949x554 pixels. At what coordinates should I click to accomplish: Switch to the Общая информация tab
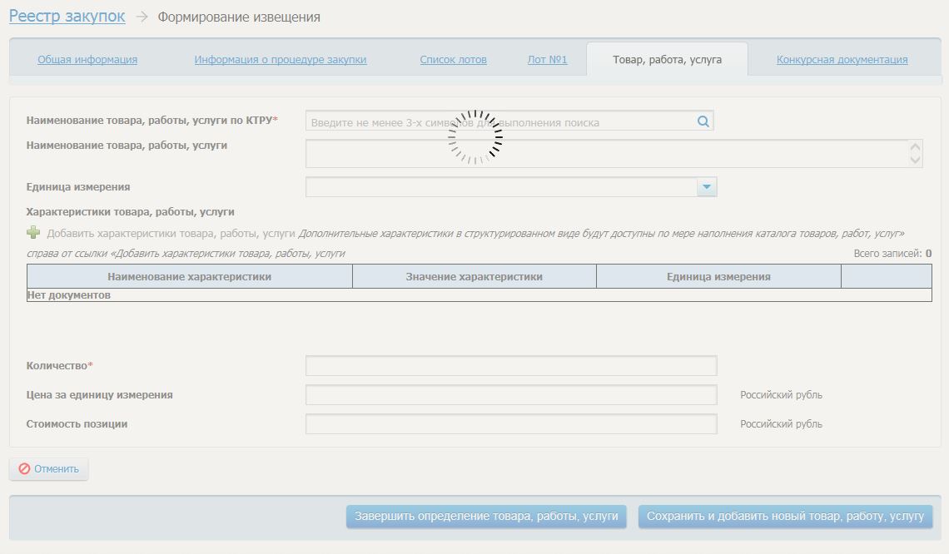point(87,60)
